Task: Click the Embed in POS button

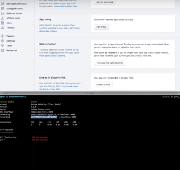Action: 103,84
